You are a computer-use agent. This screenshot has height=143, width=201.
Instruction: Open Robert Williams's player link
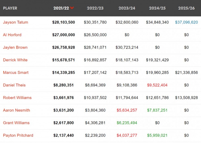point(17,98)
